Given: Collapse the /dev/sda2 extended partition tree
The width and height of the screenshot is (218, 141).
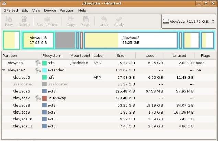Looking at the screenshot, I should tap(4, 70).
